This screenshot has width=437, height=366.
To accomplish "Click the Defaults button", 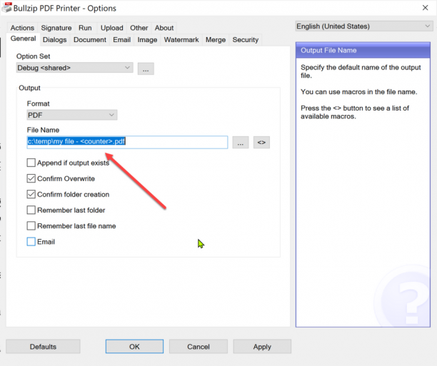I will pos(43,347).
